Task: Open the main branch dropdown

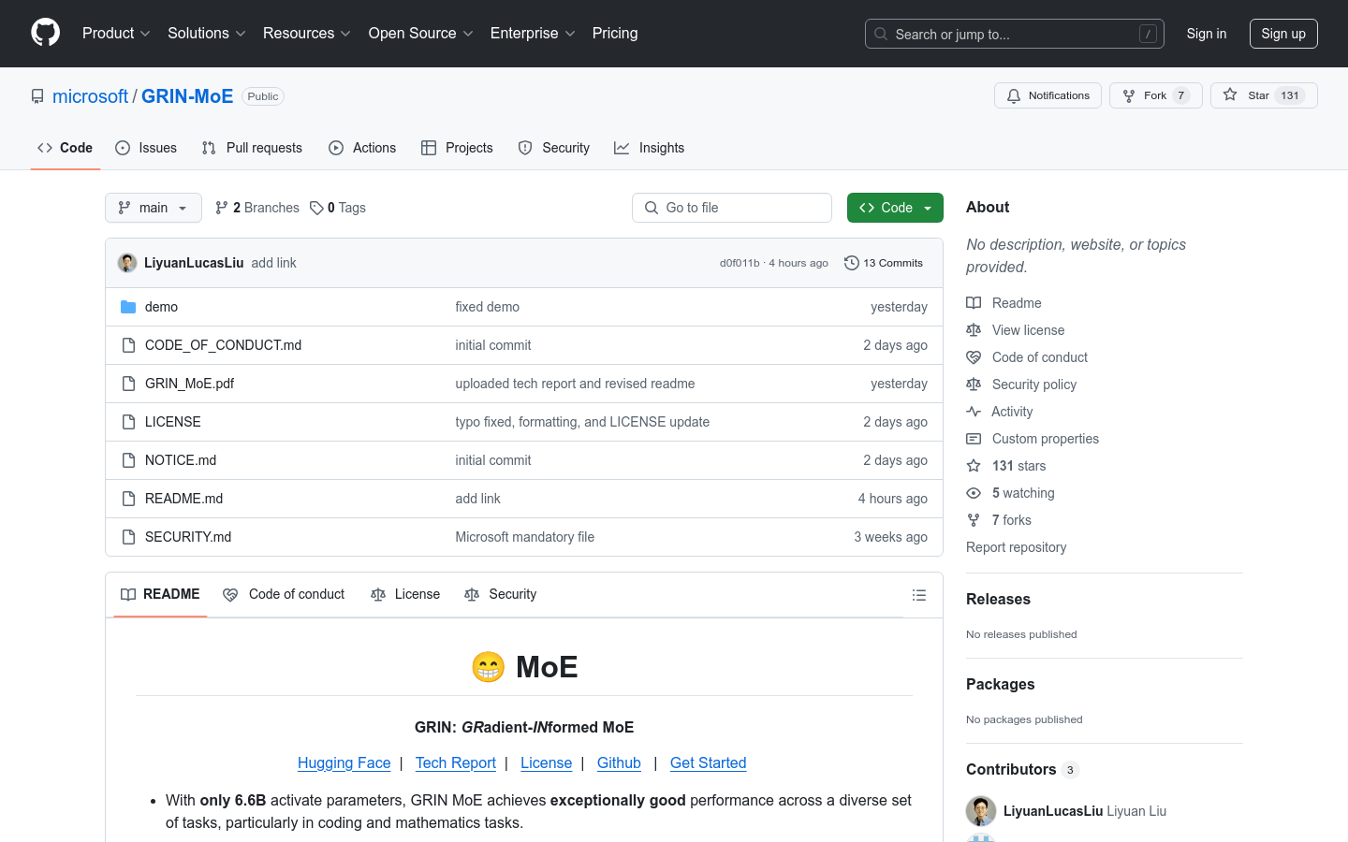Action: tap(154, 208)
